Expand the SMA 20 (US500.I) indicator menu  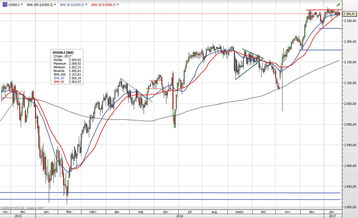click(x=86, y=5)
